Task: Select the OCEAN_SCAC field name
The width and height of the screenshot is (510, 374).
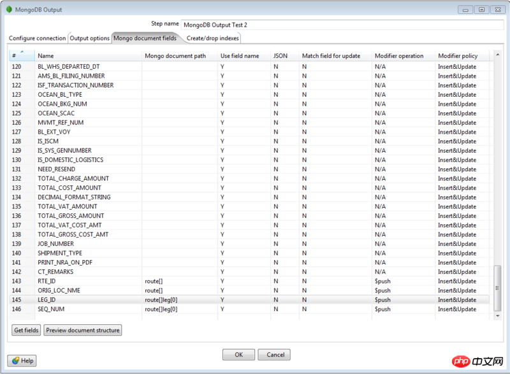Action: [x=56, y=113]
